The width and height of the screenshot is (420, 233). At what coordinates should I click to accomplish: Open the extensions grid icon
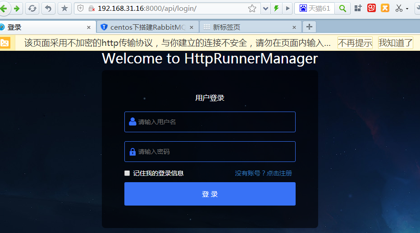pyautogui.click(x=358, y=8)
